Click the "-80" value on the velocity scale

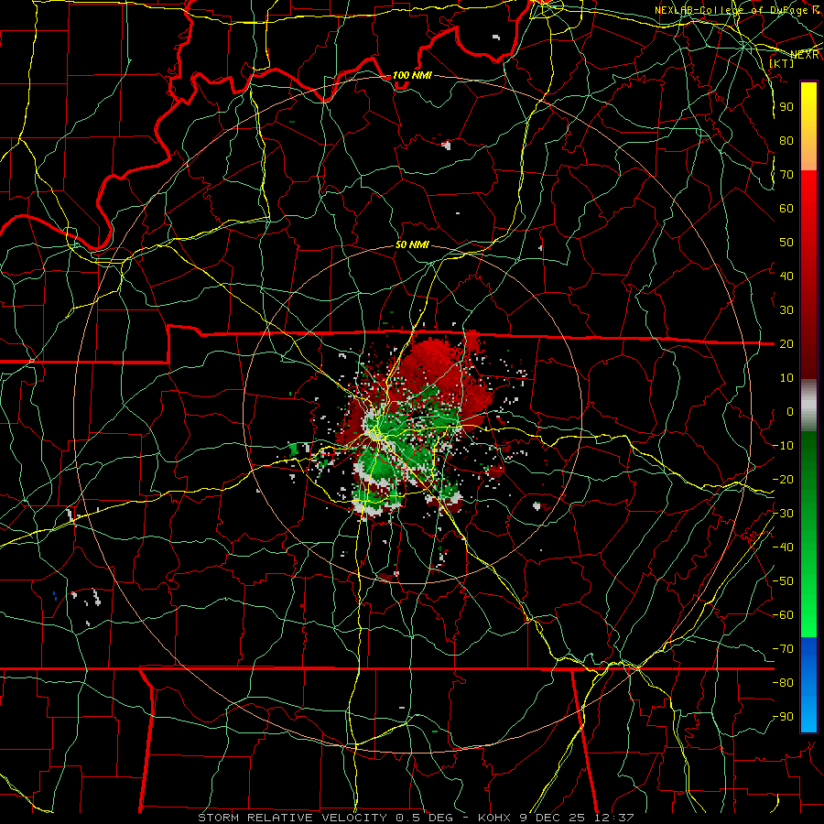(783, 683)
